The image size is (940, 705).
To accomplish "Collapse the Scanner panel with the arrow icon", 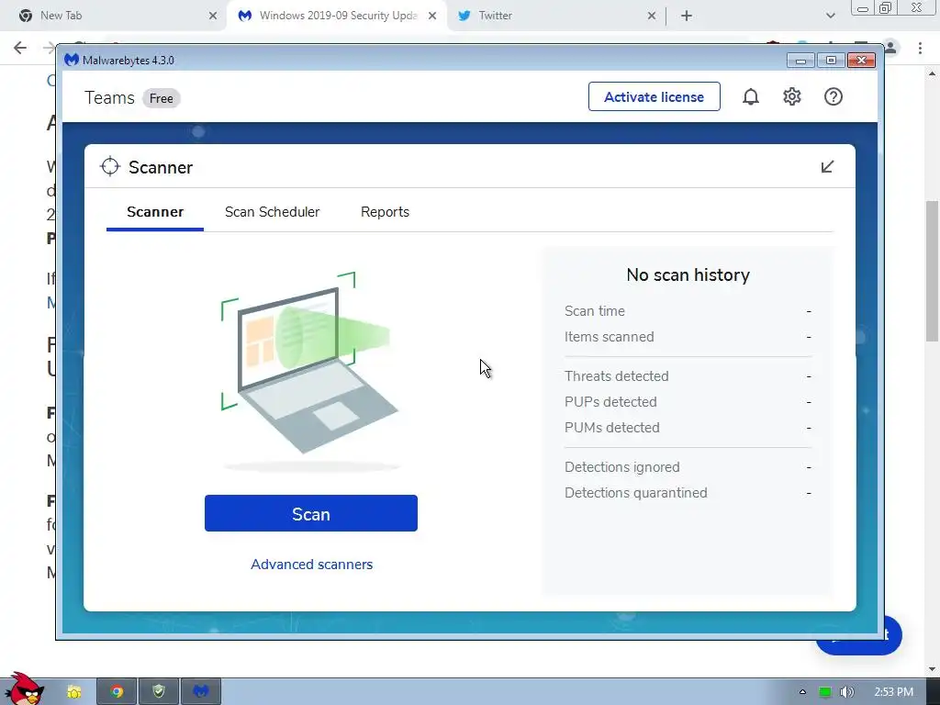I will click(827, 167).
